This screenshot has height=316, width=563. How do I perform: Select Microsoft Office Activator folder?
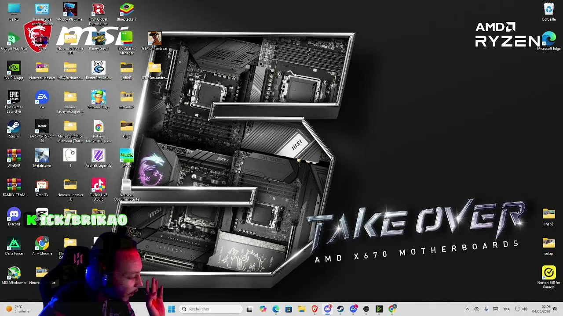70,131
